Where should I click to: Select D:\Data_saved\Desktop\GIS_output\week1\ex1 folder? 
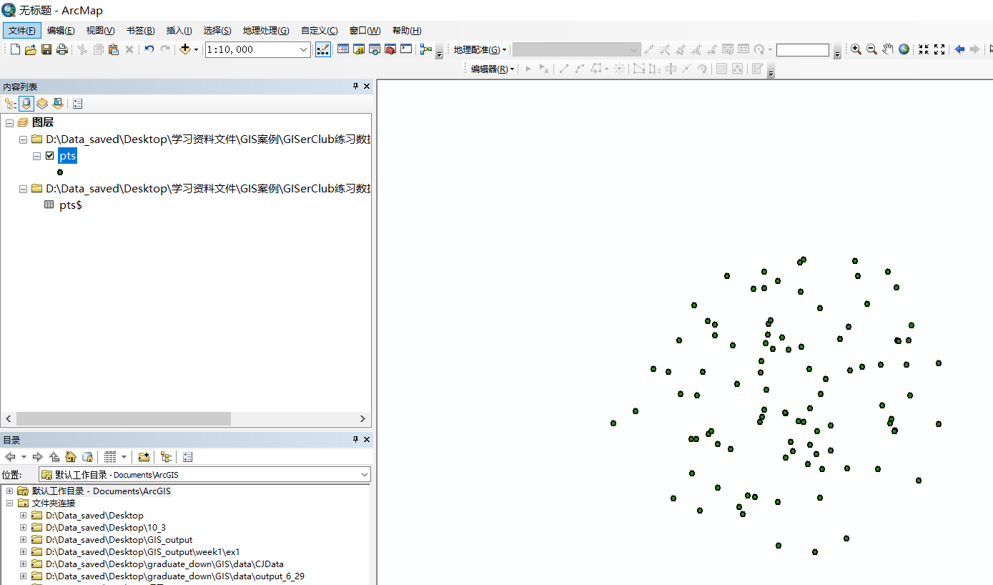(142, 552)
